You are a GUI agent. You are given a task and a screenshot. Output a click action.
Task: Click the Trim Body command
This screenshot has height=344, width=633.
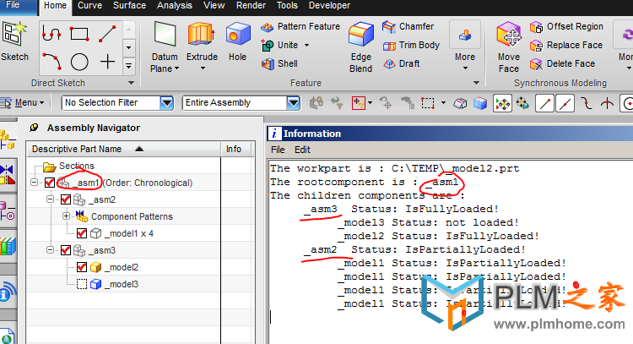(411, 46)
